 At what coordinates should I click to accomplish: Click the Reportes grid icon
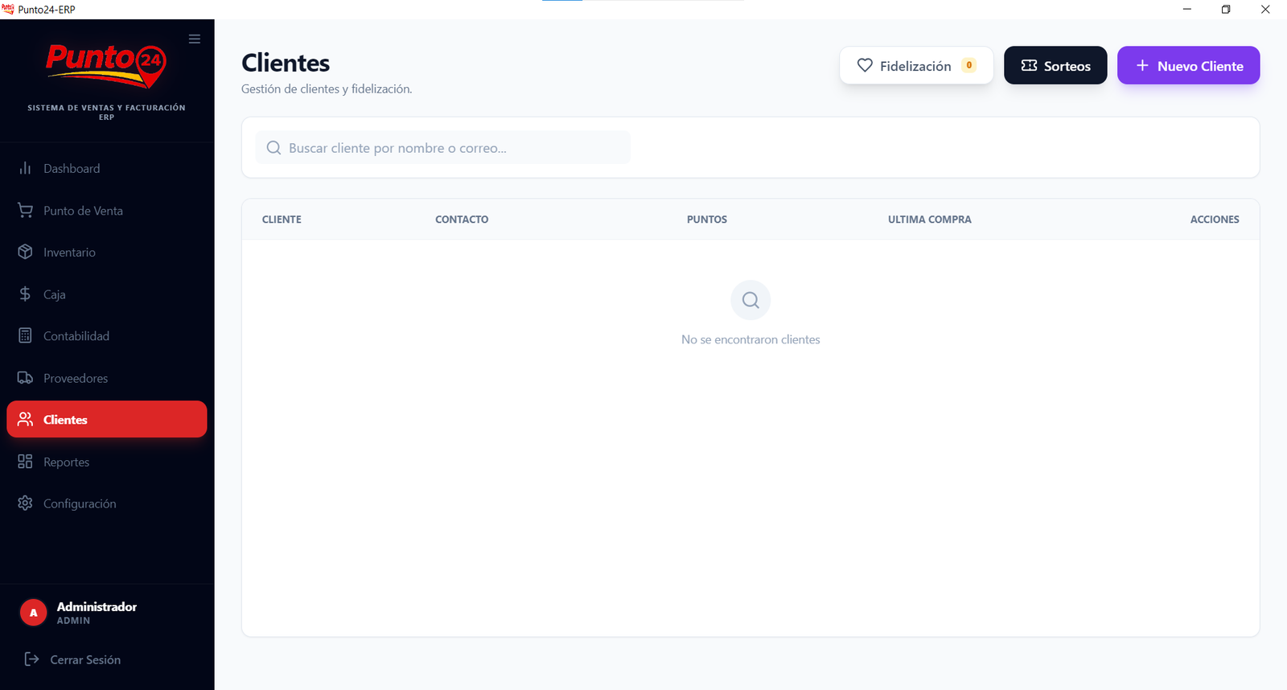click(25, 461)
